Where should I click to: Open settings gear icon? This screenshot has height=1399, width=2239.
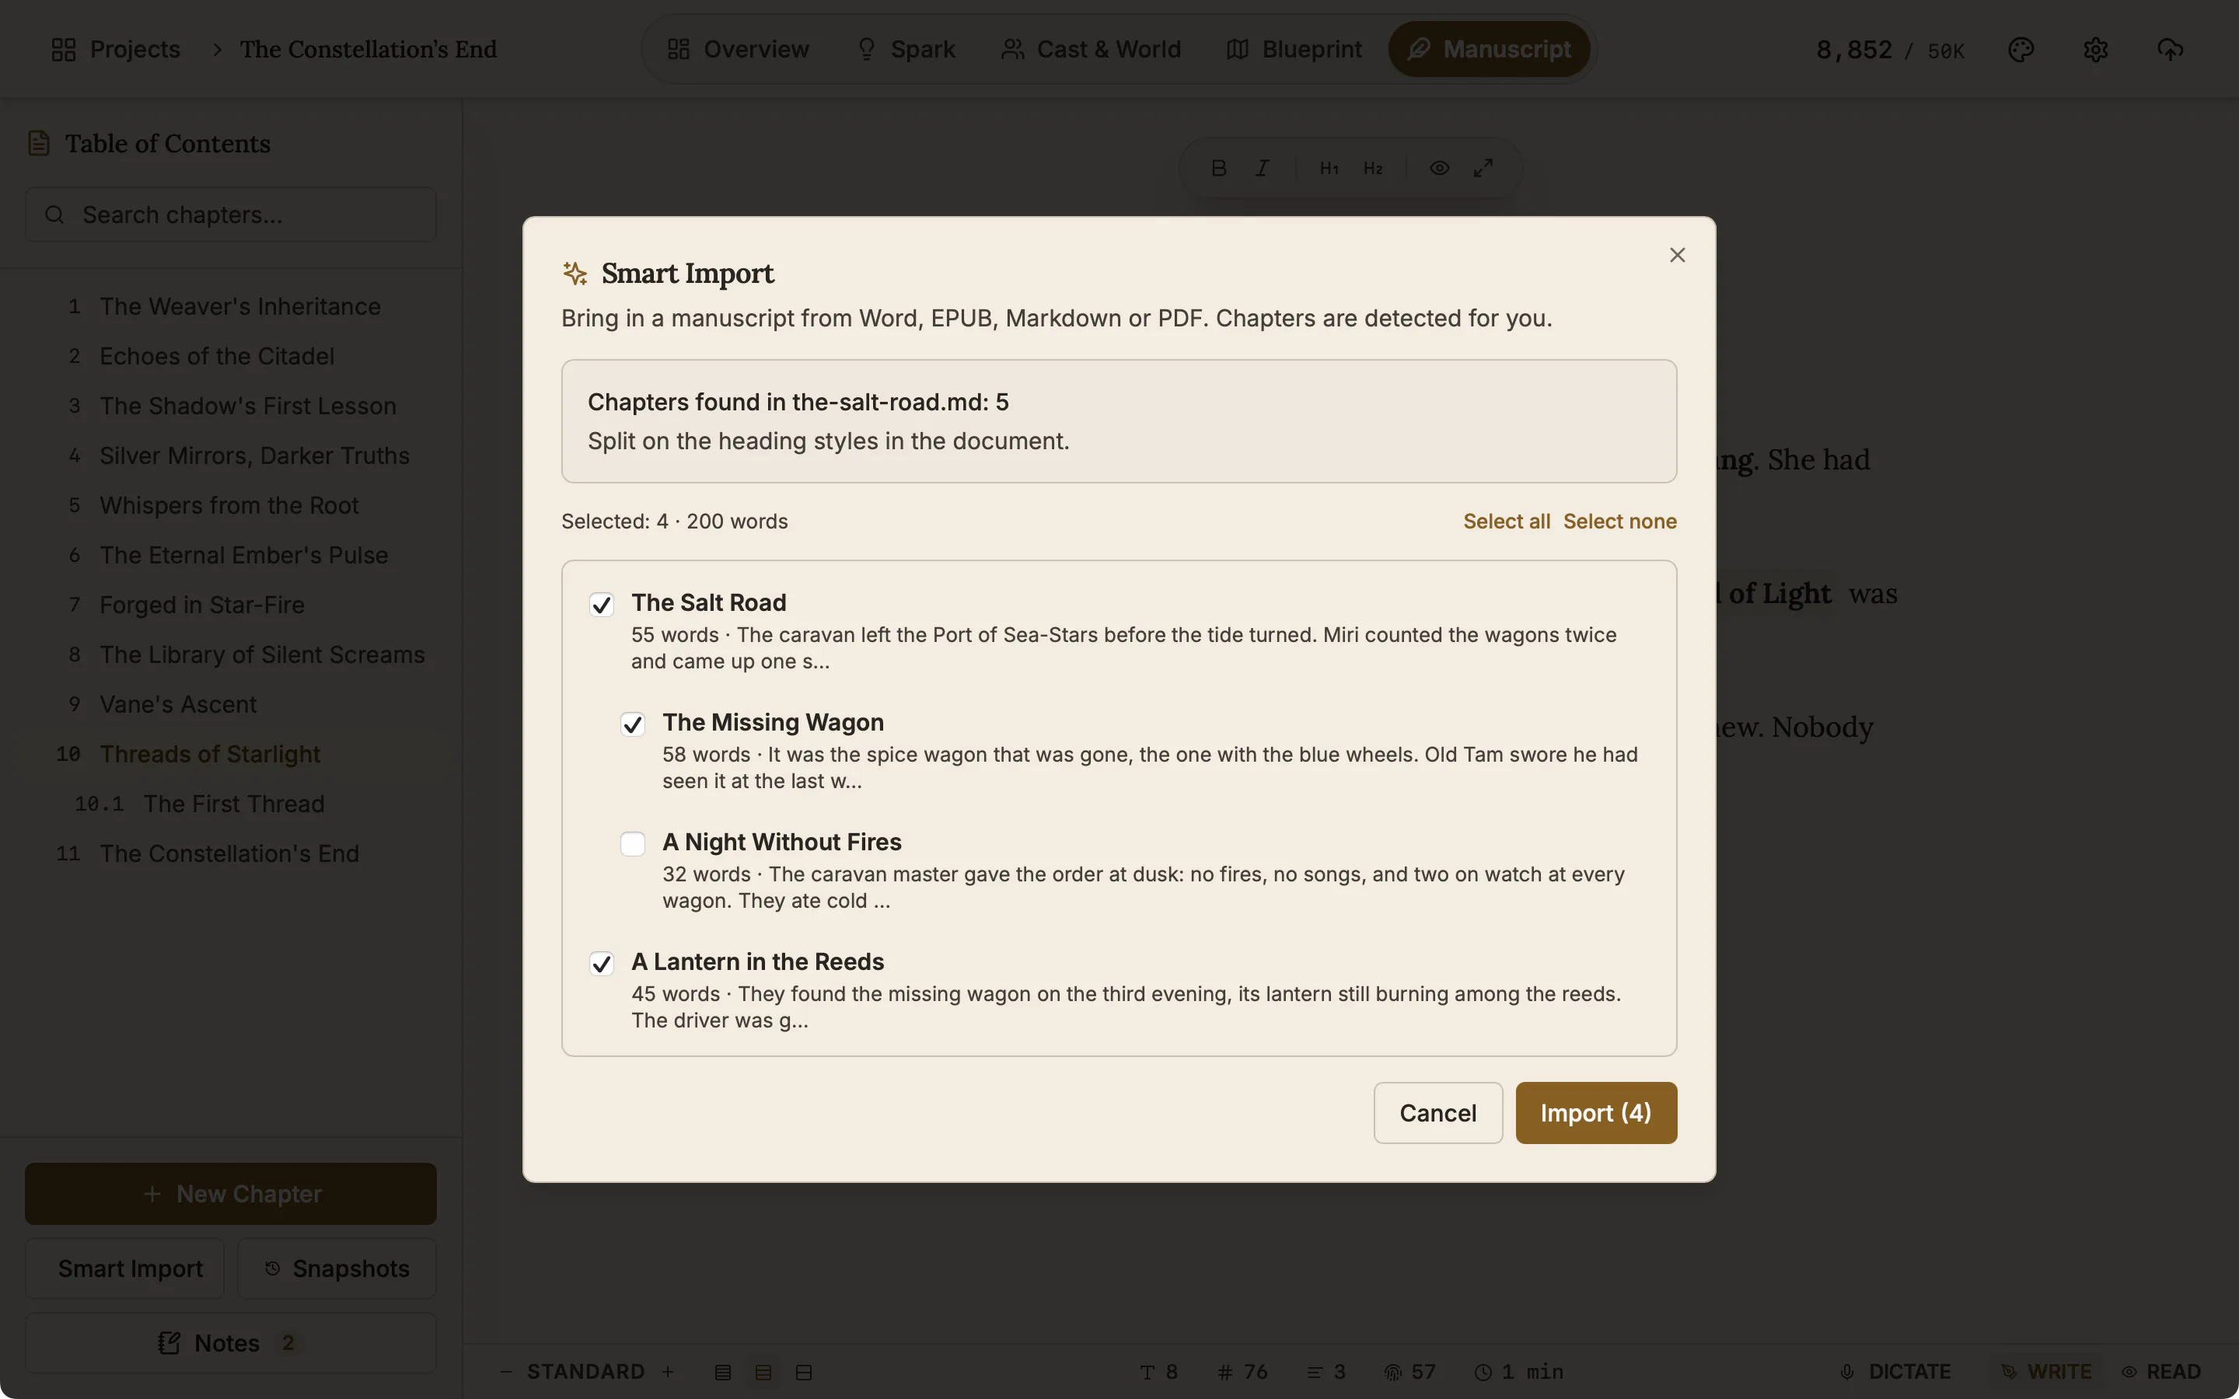[2094, 49]
